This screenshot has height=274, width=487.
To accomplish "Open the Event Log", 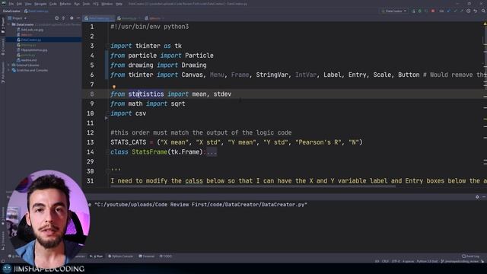I will coord(471,256).
